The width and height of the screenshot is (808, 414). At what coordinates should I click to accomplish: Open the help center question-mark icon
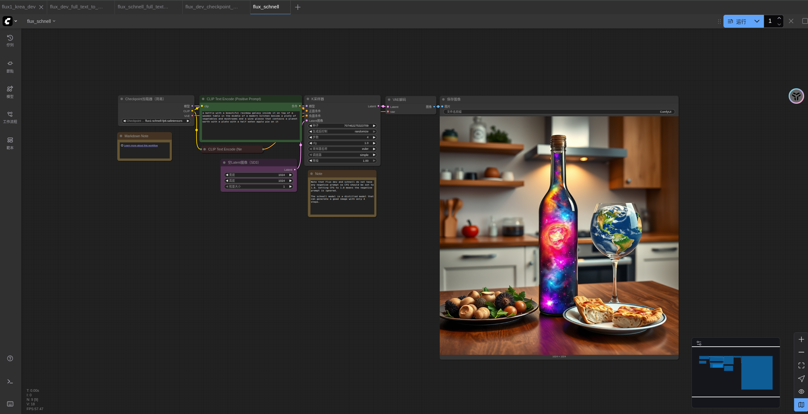click(10, 359)
